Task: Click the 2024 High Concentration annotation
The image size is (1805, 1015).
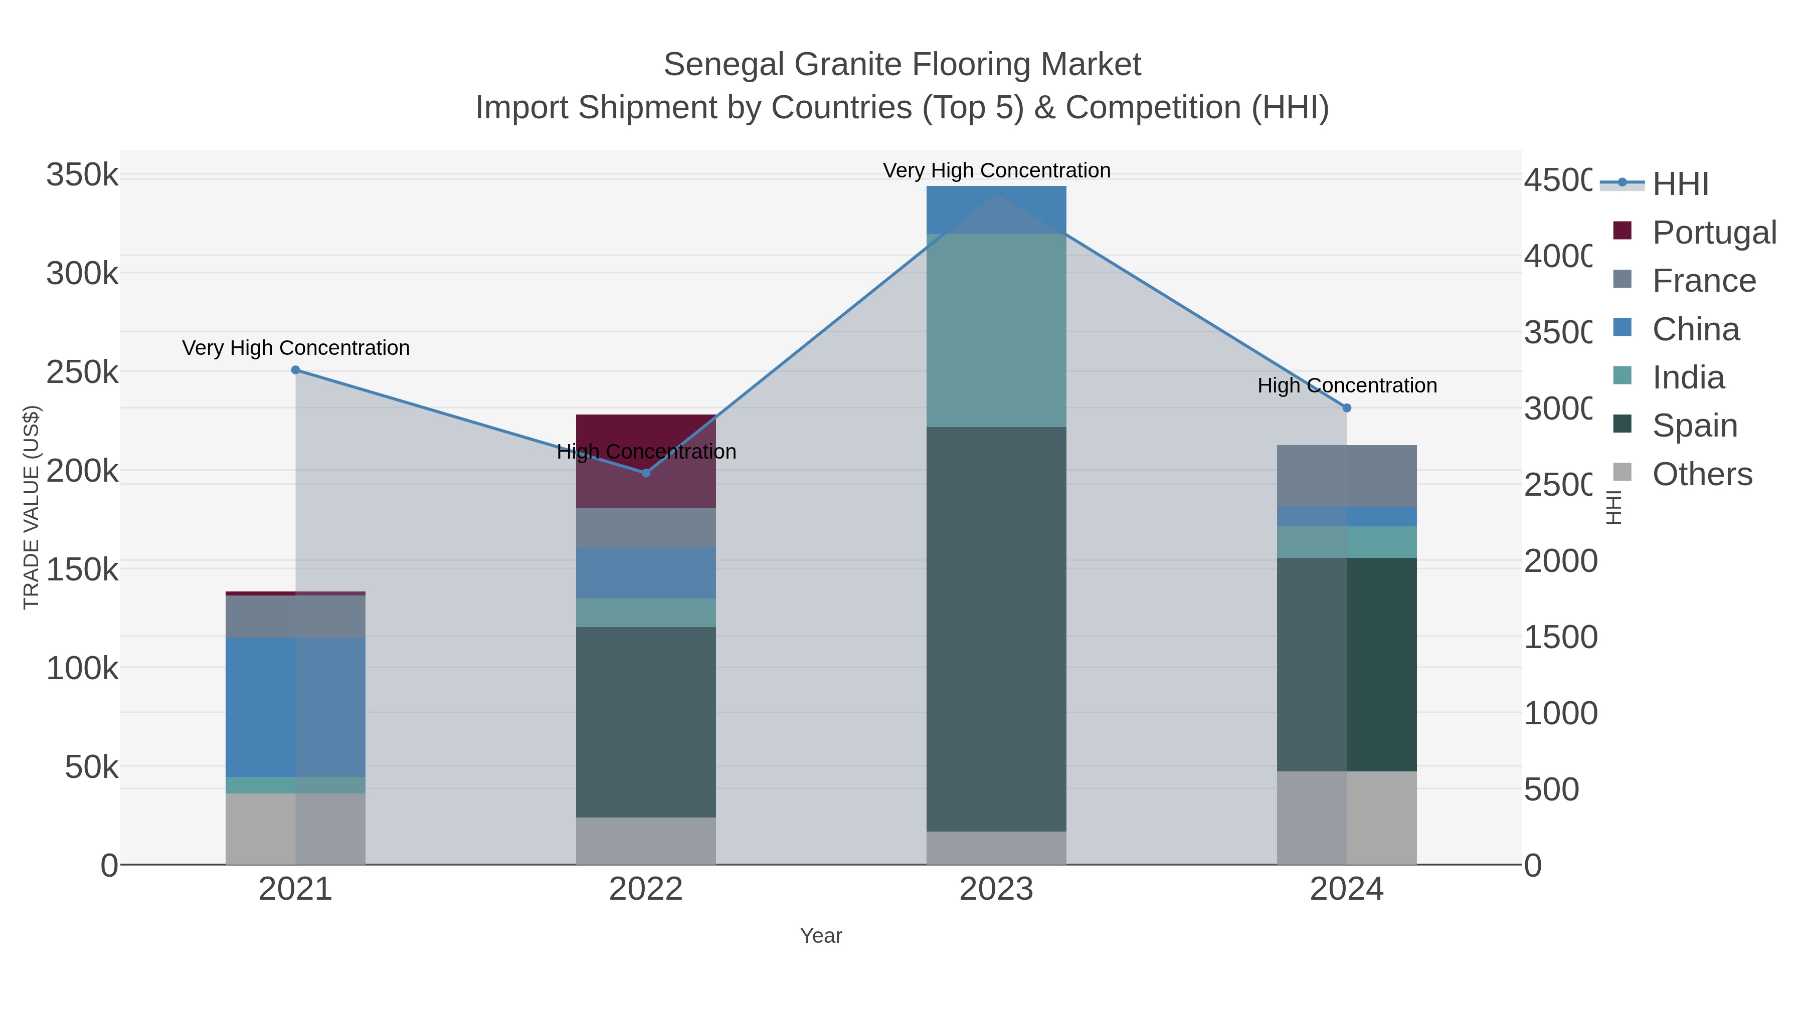Action: coord(1347,385)
